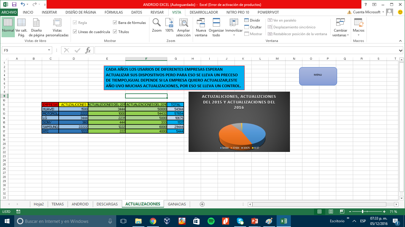405x227 pixels.
Task: Toggle the Barra de fórmulas checkbox
Action: tap(115, 23)
